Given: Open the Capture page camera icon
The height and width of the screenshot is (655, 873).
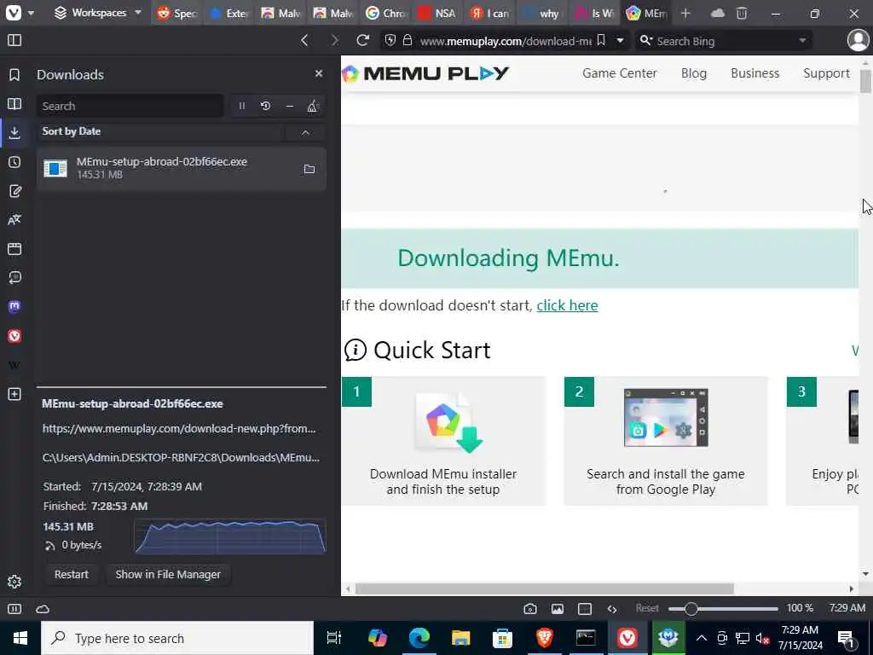Looking at the screenshot, I should [530, 609].
